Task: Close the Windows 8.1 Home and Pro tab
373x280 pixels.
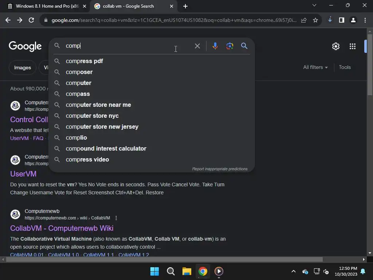Action: coord(85,6)
